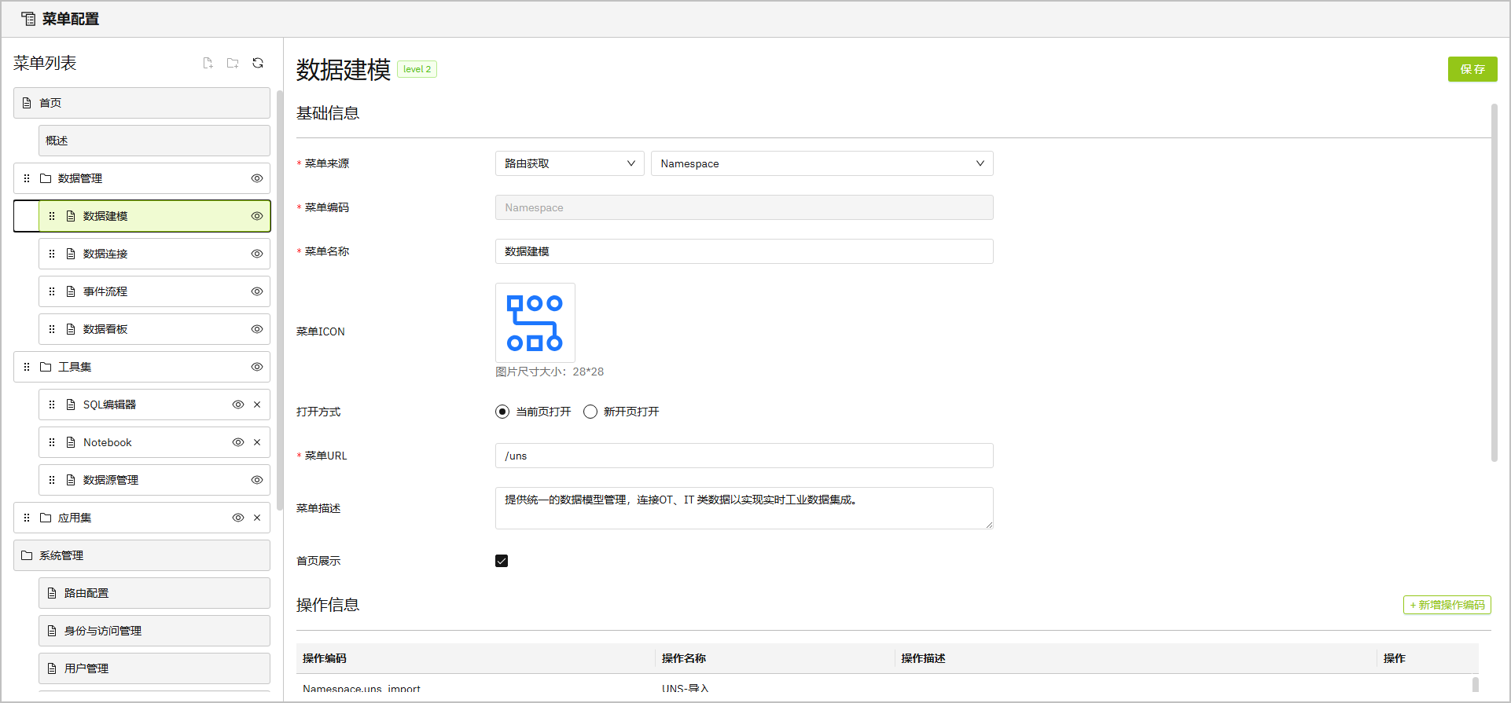Uncheck the 首页展示 checkbox
The image size is (1511, 703).
[x=502, y=561]
